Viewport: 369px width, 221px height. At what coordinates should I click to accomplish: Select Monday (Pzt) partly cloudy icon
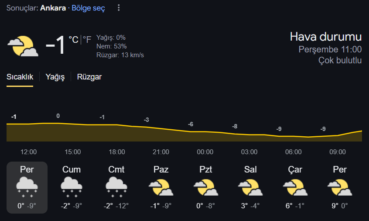(206, 187)
